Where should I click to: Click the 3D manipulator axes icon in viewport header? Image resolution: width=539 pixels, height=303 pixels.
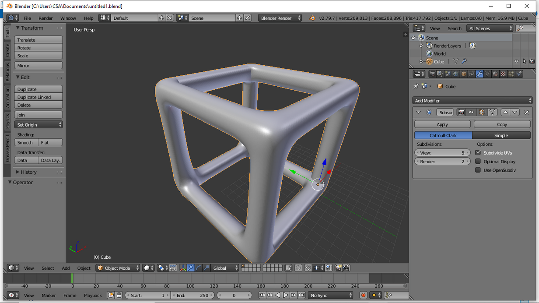[183, 268]
